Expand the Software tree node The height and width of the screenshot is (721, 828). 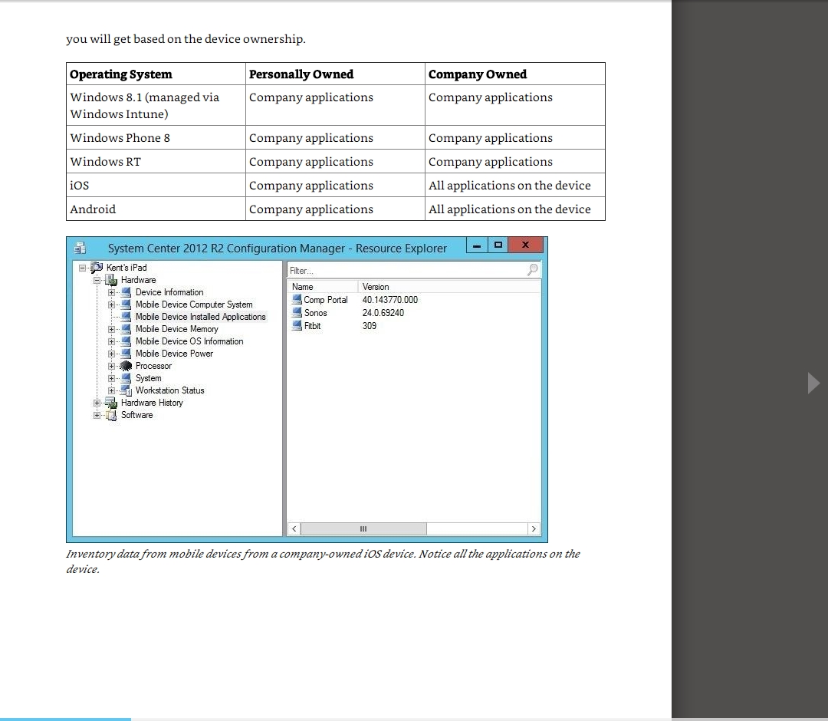(97, 415)
